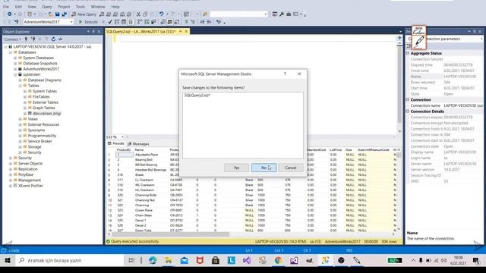Collapse the Databases tree node
Image resolution: width=486 pixels, height=273 pixels.
(11, 52)
